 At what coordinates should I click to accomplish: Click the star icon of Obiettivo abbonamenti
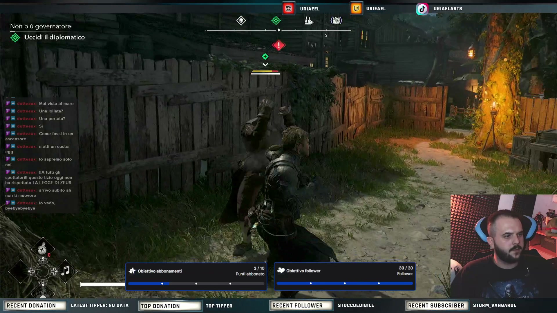(x=132, y=271)
